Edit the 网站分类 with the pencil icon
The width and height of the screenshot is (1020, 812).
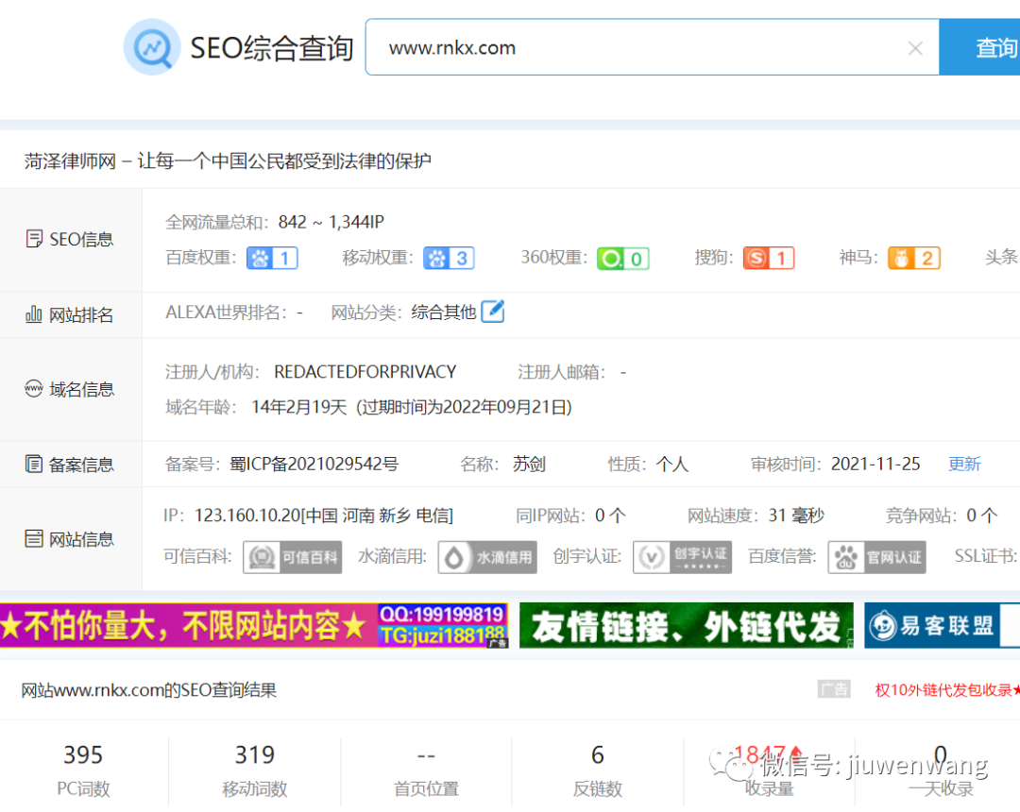pos(492,312)
